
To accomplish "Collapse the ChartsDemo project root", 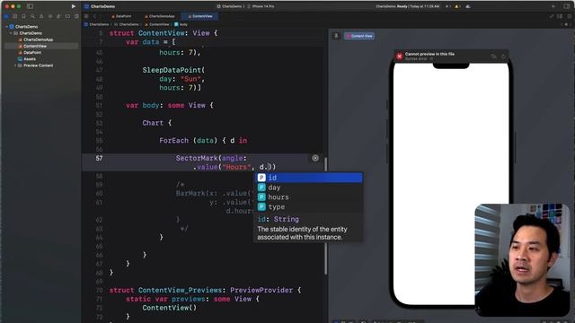I will coord(6,27).
